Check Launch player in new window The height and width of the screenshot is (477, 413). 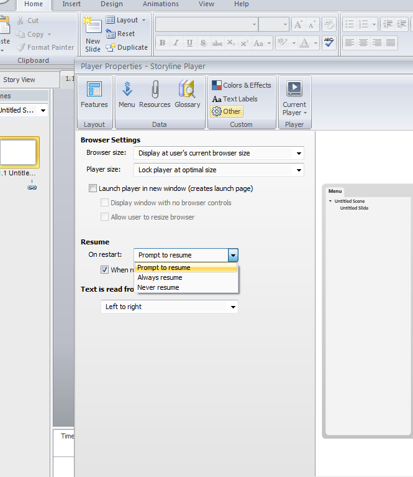pyautogui.click(x=93, y=188)
